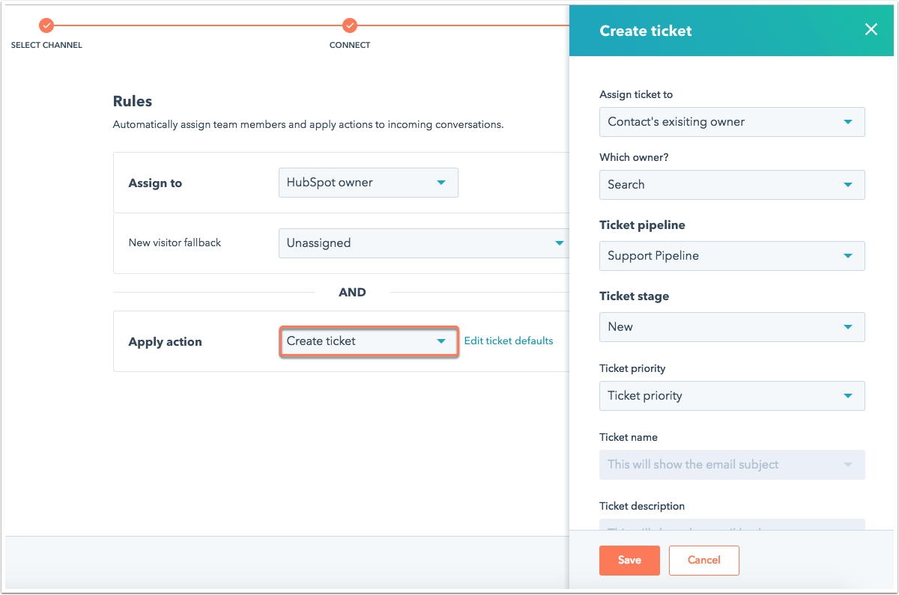Open the 'Which owner?' Search dropdown
The image size is (899, 595).
pos(732,185)
